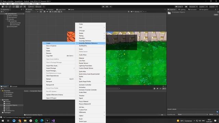Image resolution: width=219 pixels, height=123 pixels.
Task: Select the Rect tool in the toolbar
Action: click(17, 7)
